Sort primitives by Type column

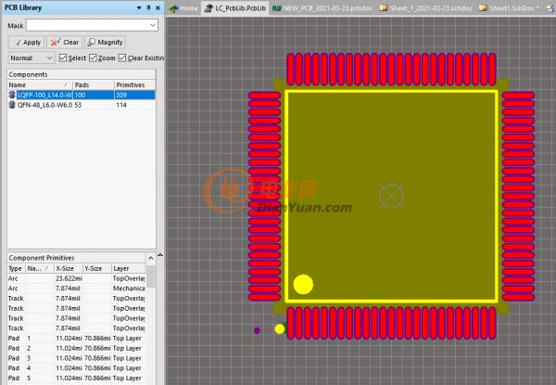(17, 269)
